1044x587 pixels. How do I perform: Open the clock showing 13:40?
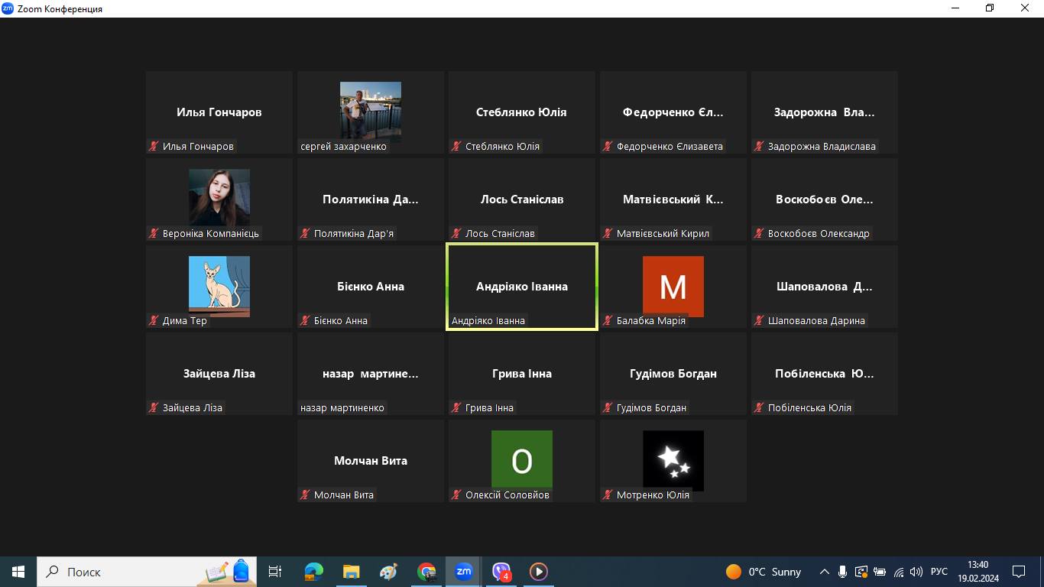[x=978, y=572]
